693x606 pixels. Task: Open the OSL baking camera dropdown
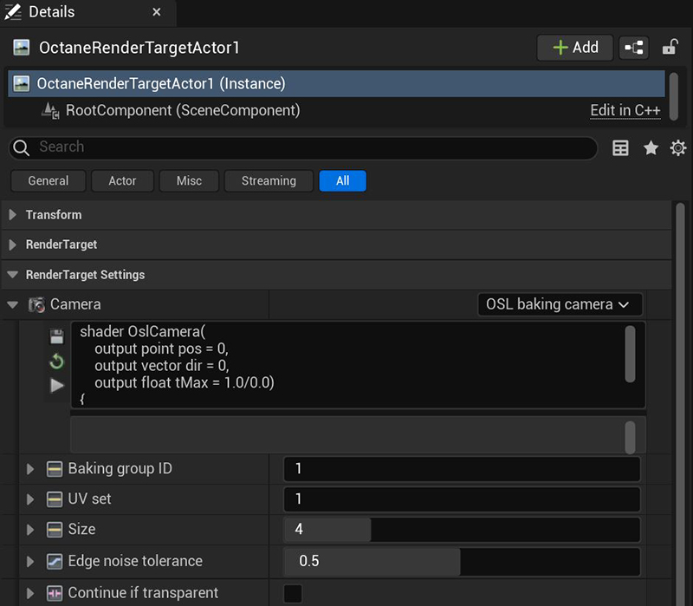(560, 304)
